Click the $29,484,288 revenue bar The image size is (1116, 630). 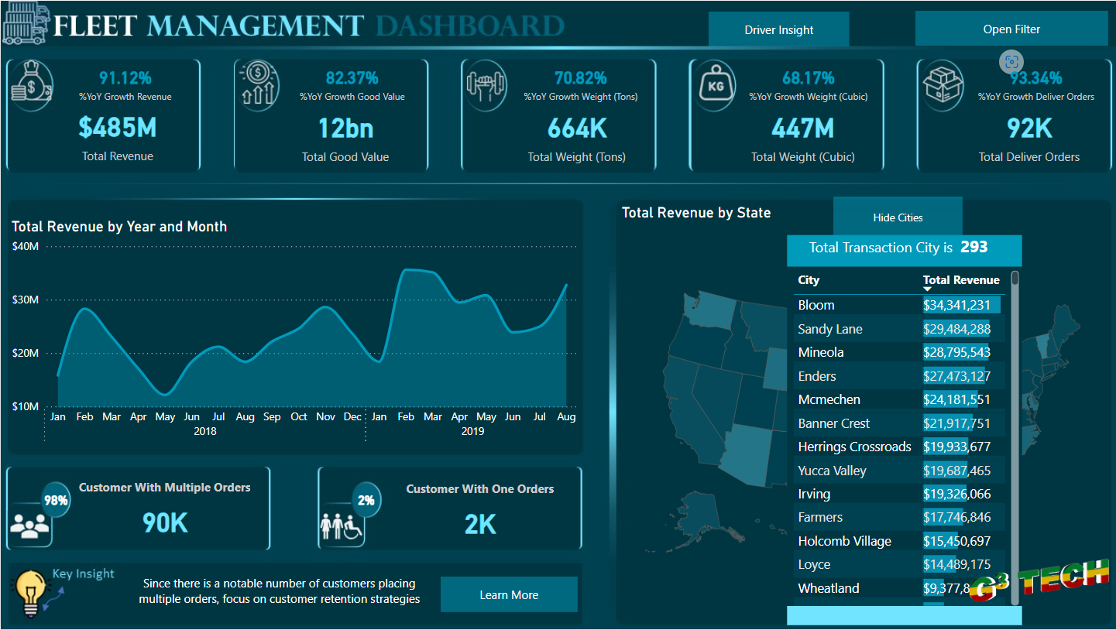coord(956,329)
